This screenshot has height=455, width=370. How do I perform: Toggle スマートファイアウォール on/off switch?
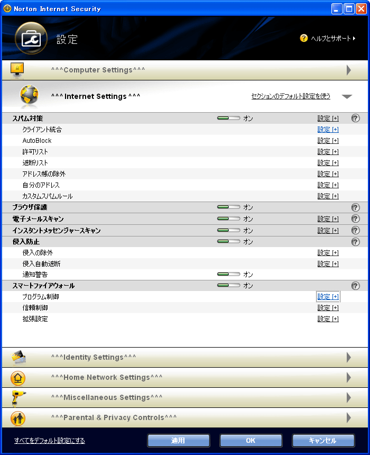pyautogui.click(x=228, y=286)
